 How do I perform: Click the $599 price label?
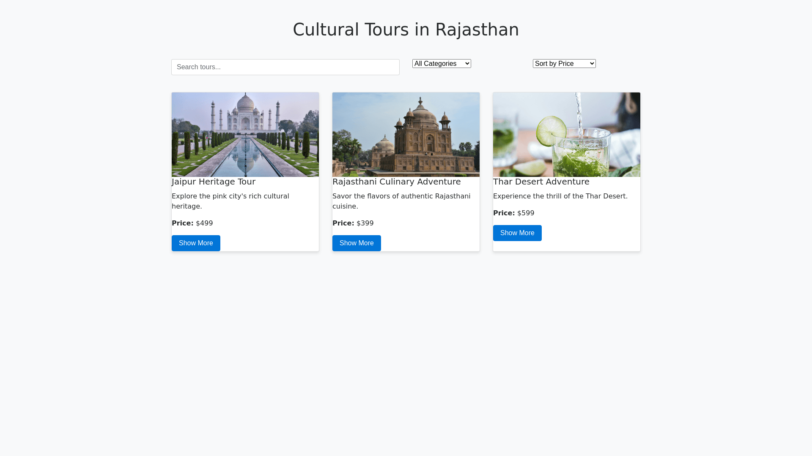526,213
